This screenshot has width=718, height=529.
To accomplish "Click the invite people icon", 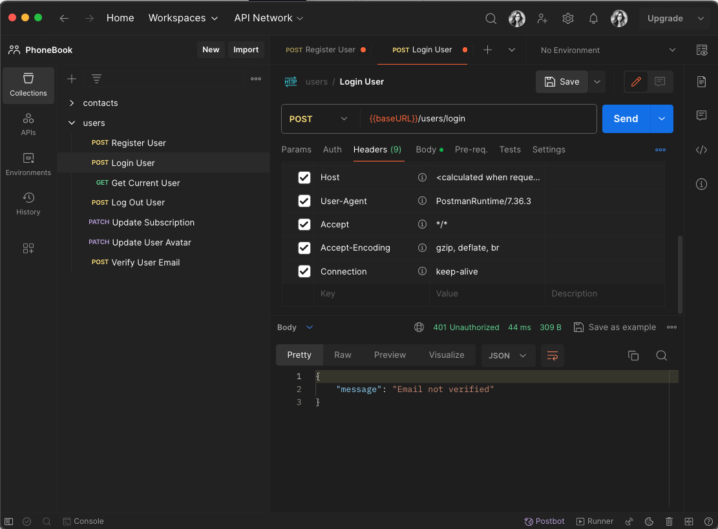I will coord(542,18).
